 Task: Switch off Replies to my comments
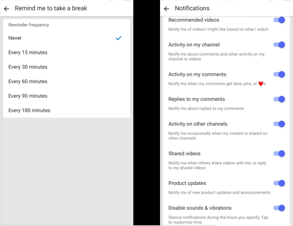tap(279, 99)
